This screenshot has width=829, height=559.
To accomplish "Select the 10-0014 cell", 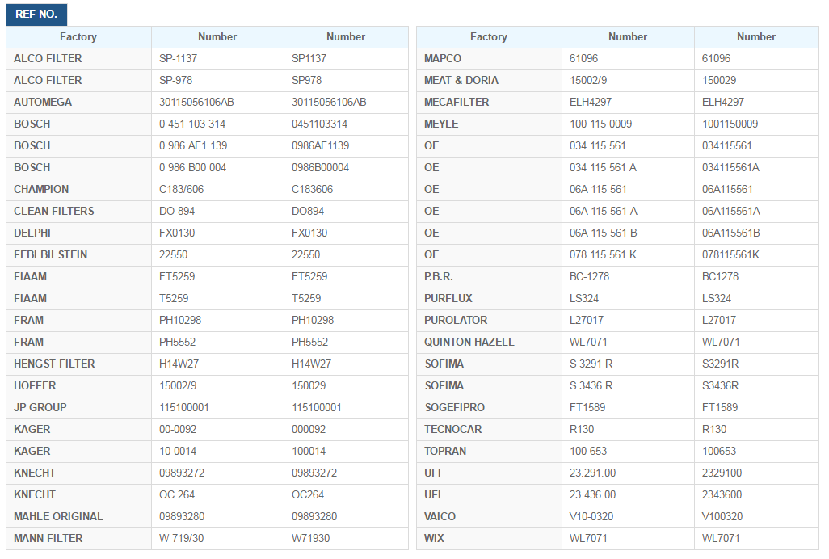I will 217,452.
